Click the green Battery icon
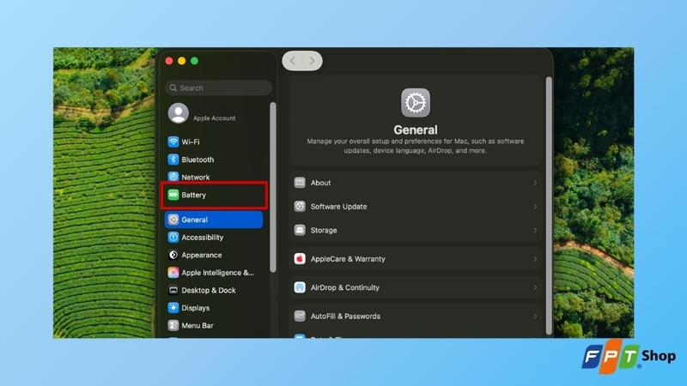This screenshot has height=386, width=687. point(173,195)
